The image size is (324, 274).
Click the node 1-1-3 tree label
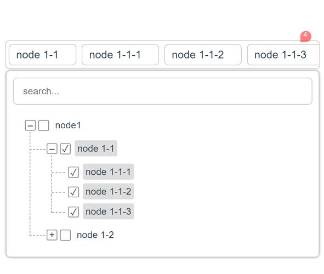point(109,212)
